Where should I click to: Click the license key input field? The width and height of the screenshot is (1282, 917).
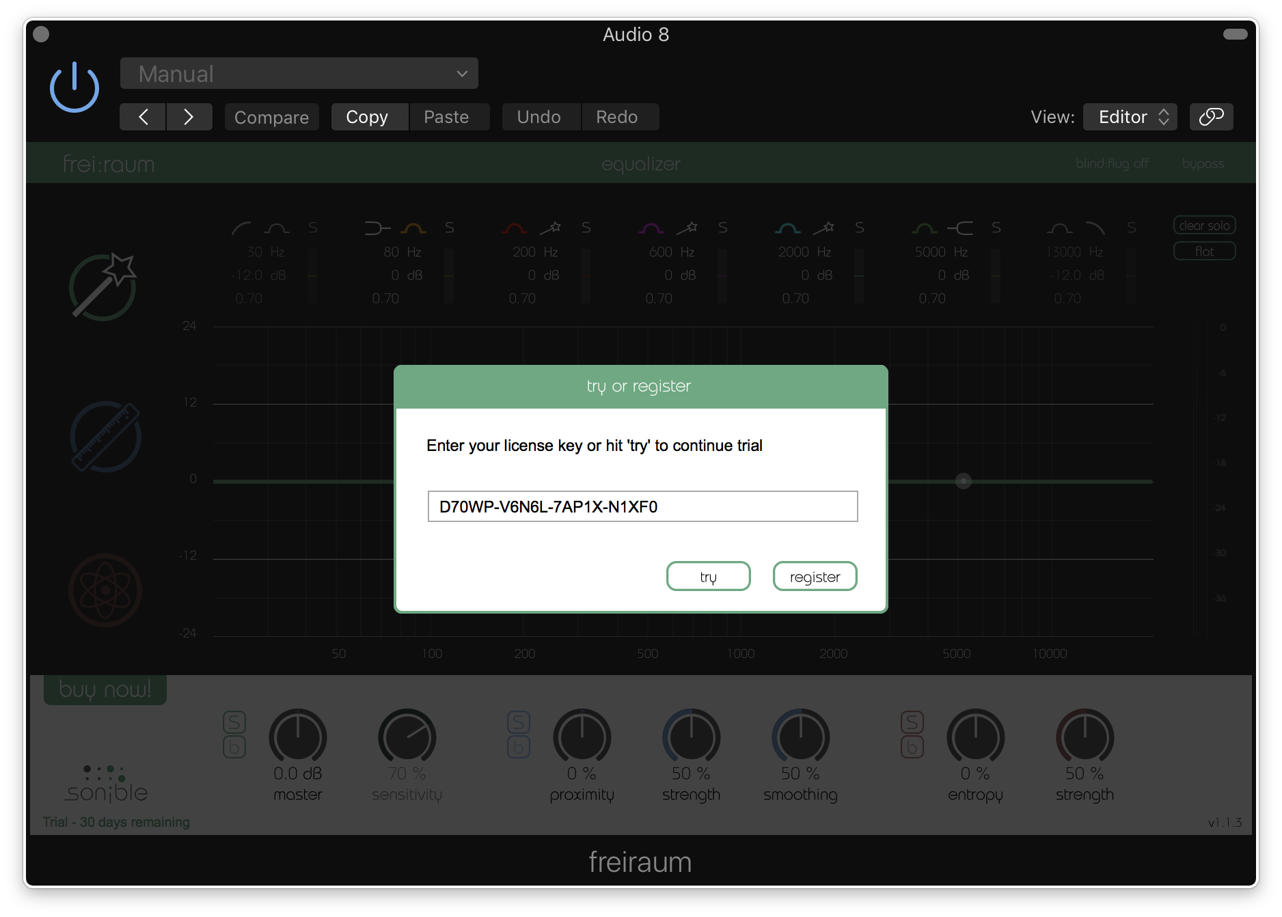[642, 506]
